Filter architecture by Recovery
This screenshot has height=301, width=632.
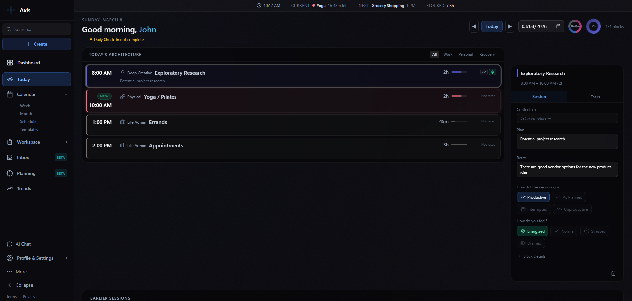tap(487, 54)
